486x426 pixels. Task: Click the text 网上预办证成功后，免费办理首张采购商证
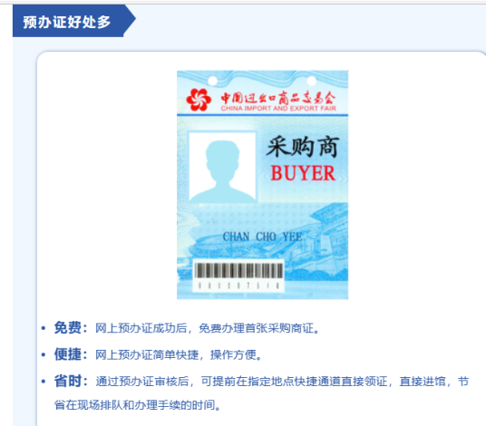click(207, 328)
